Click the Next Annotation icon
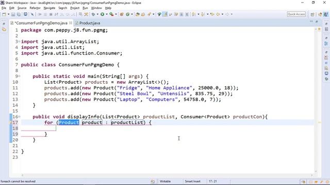The width and height of the screenshot is (330, 185). coord(194,14)
